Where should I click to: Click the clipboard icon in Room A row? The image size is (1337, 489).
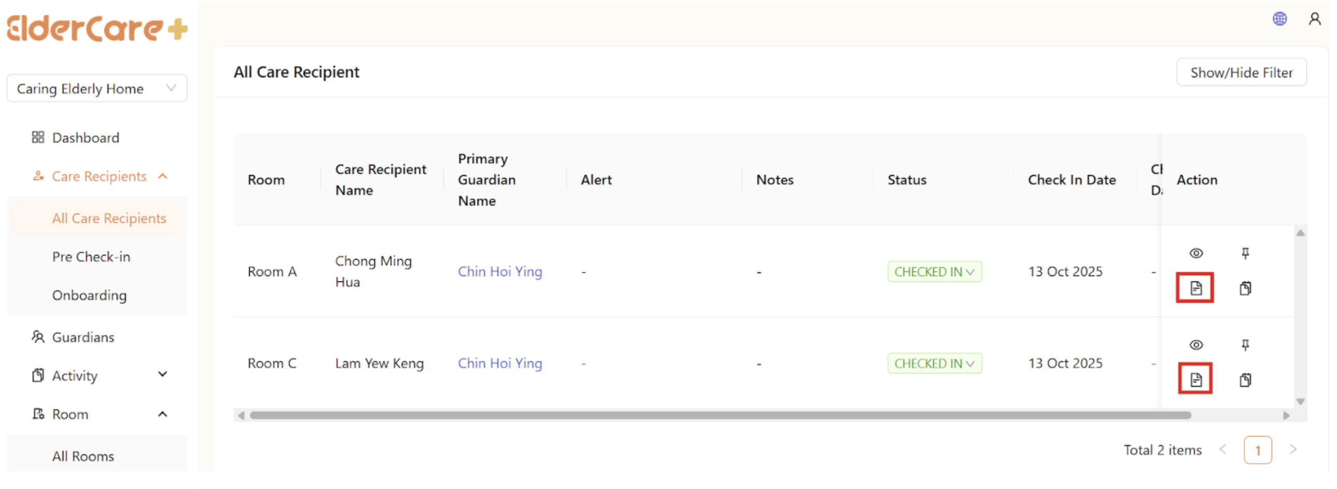point(1245,288)
